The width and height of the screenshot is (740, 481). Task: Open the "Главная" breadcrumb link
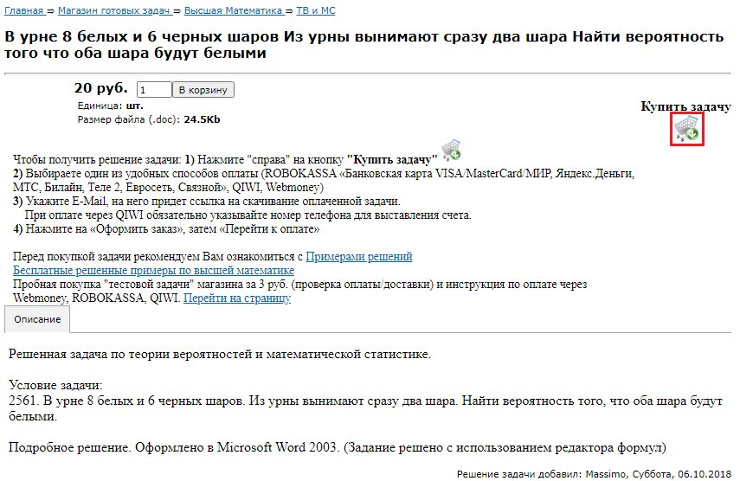point(23,10)
